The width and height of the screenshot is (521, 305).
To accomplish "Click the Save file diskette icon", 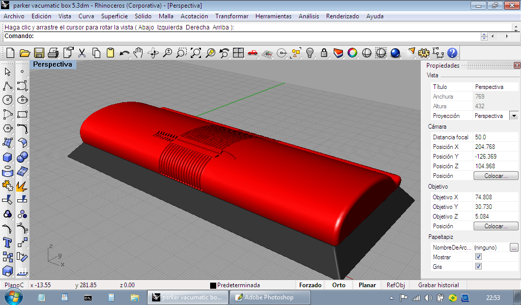I will pos(39,53).
